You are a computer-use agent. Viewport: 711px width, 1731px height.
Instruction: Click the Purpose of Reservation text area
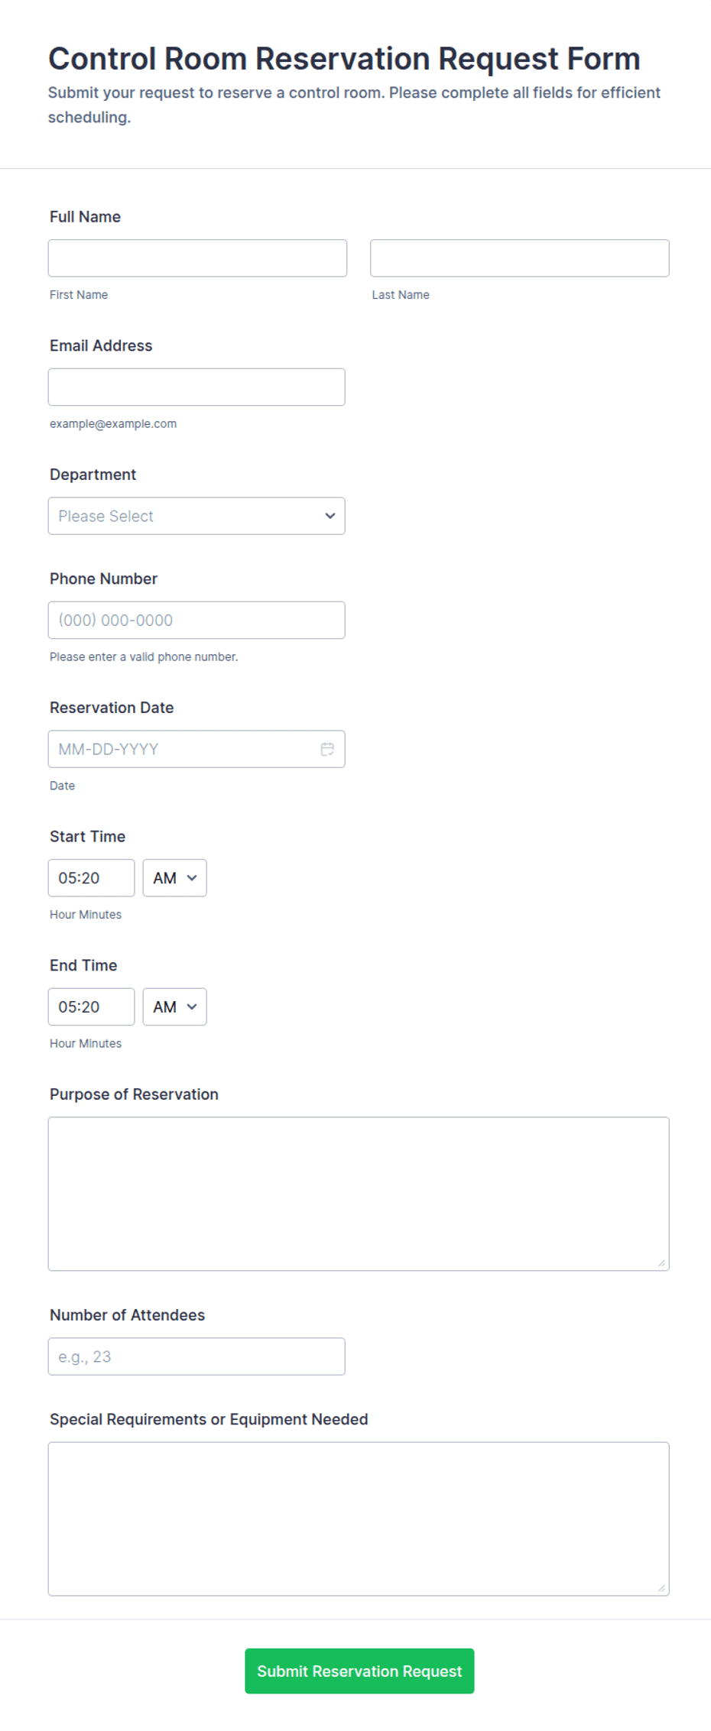pos(359,1194)
